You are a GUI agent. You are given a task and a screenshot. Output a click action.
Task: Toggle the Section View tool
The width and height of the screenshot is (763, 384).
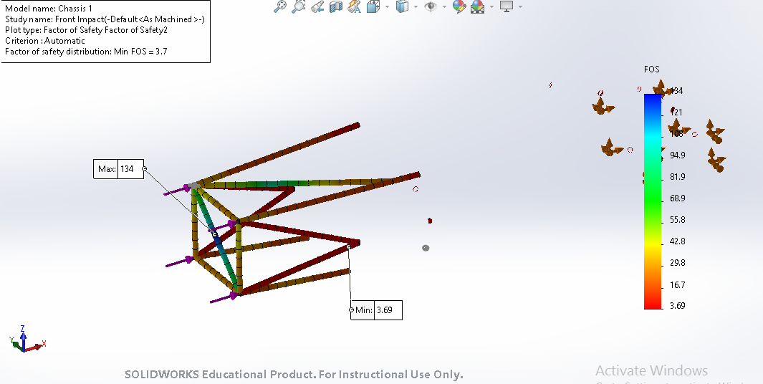pyautogui.click(x=336, y=6)
